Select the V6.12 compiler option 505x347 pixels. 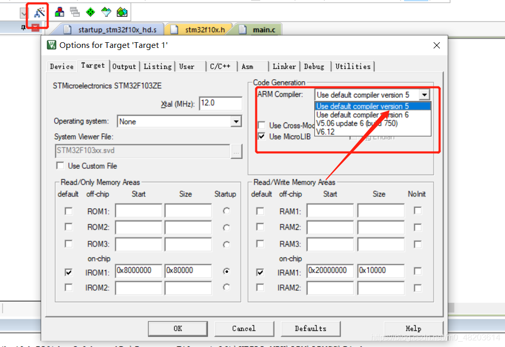373,132
